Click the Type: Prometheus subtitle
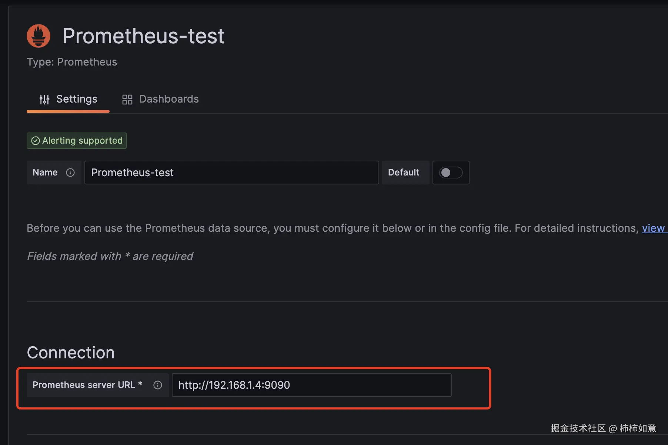This screenshot has height=445, width=668. (72, 62)
